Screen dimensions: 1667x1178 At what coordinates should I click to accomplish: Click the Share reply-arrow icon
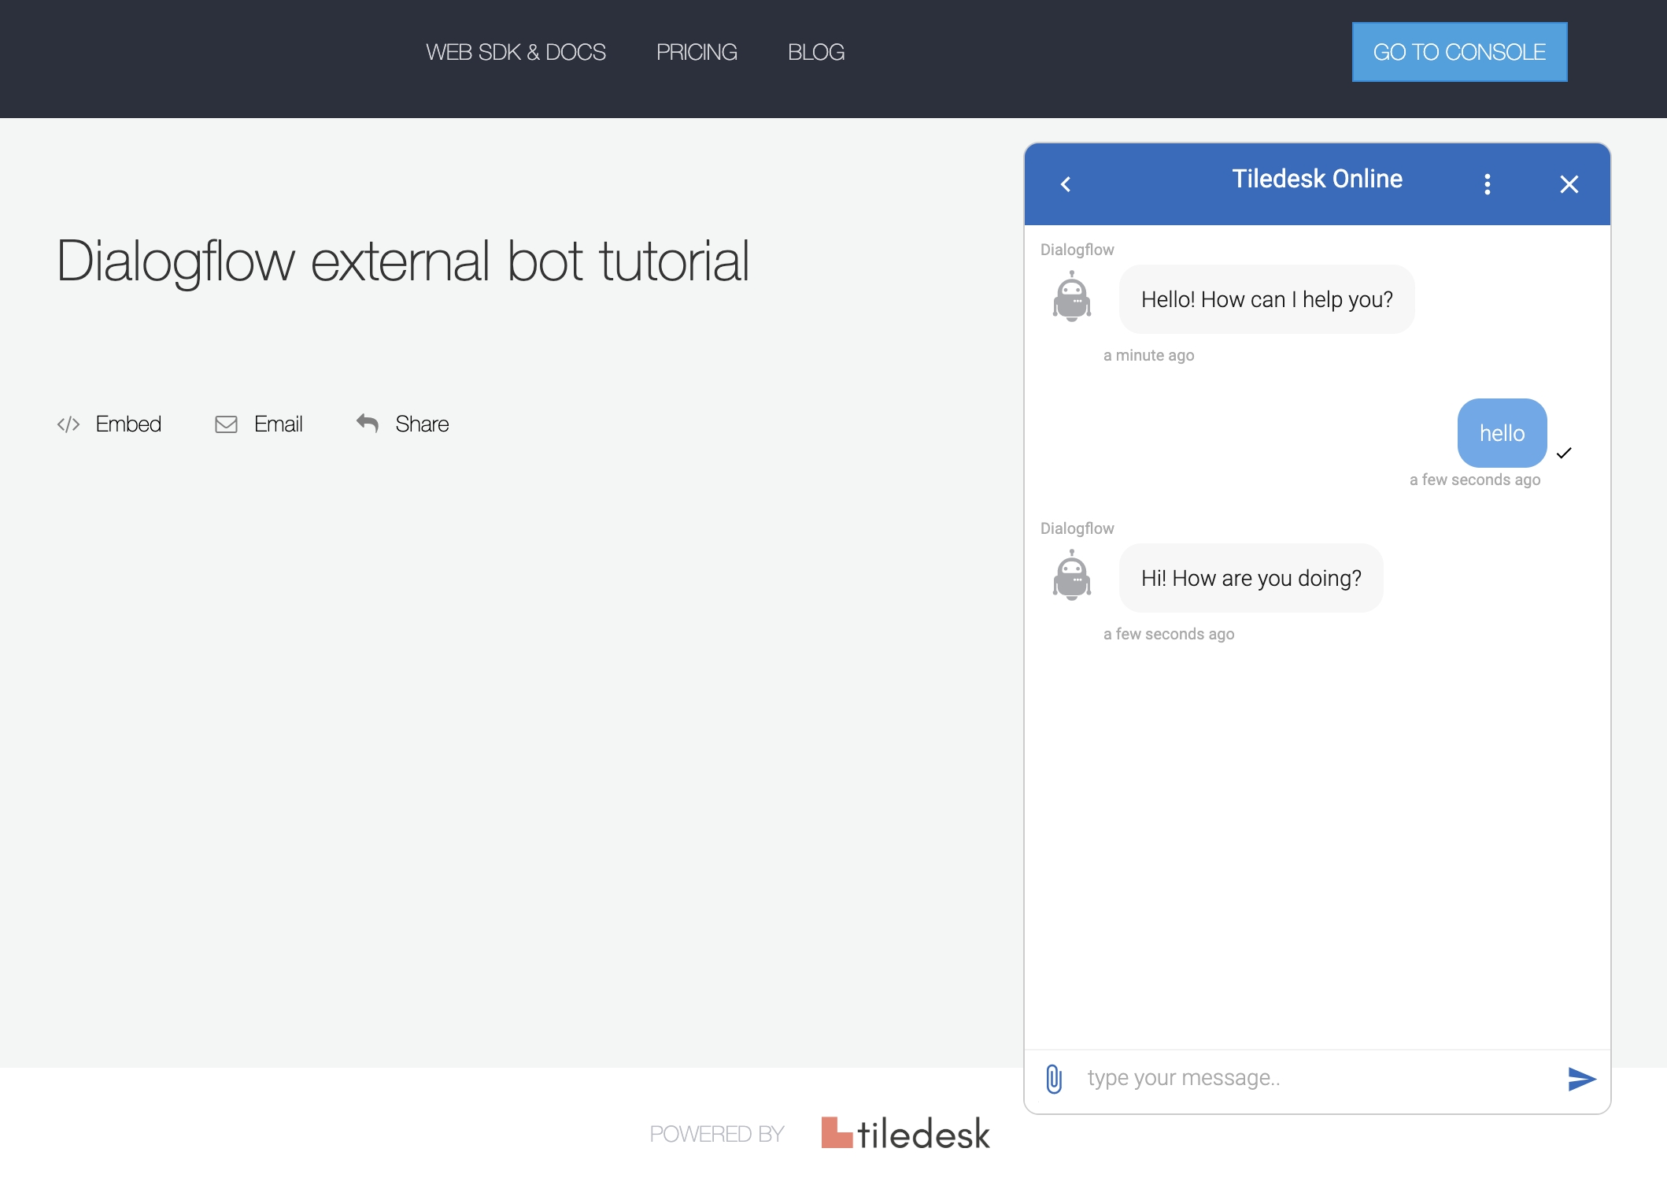(x=368, y=423)
